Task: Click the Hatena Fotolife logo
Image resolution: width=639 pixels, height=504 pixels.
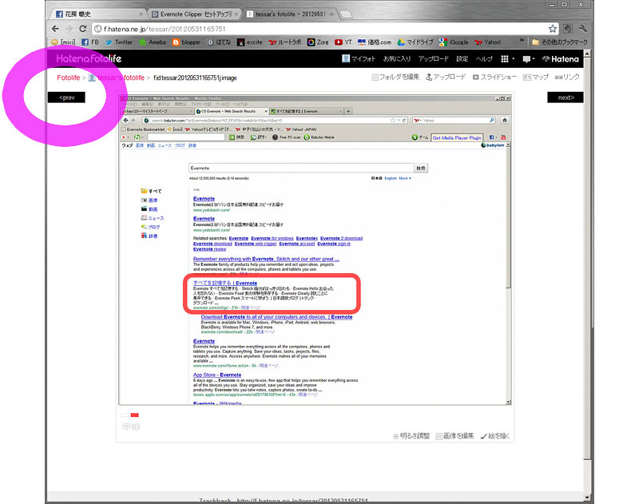Action: (89, 58)
